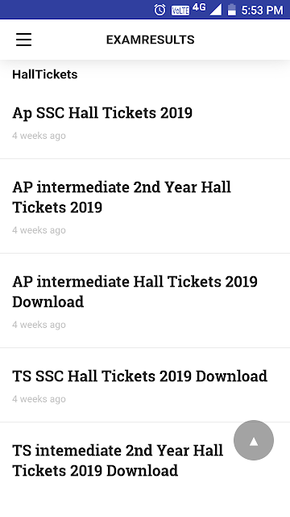This screenshot has height=517, width=290.
Task: Tap the 5:53 PM clock
Action: 262,11
